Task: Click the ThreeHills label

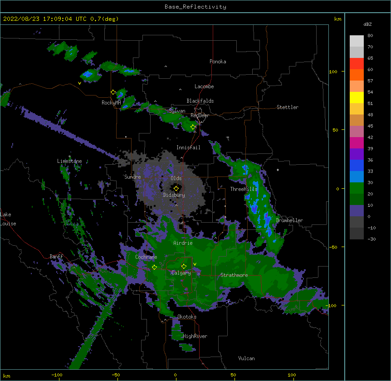Action: (244, 189)
